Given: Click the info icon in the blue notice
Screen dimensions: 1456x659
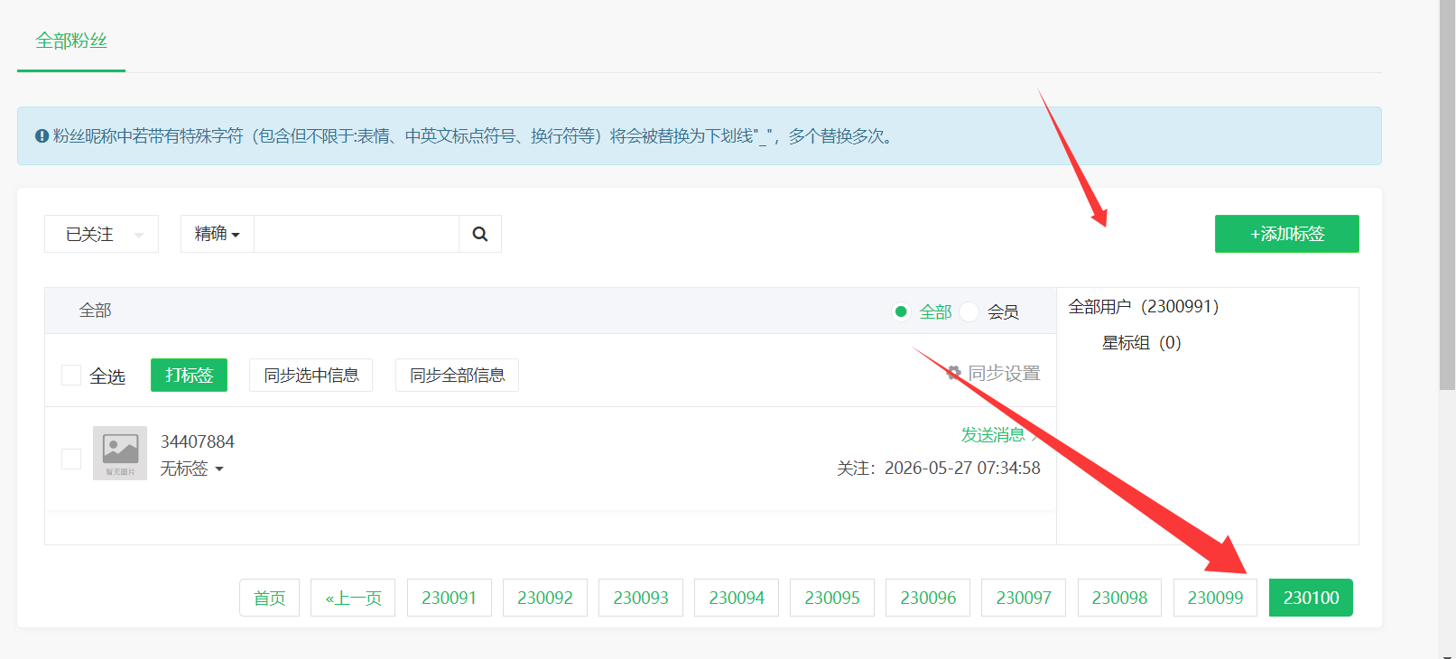Looking at the screenshot, I should click(x=42, y=136).
